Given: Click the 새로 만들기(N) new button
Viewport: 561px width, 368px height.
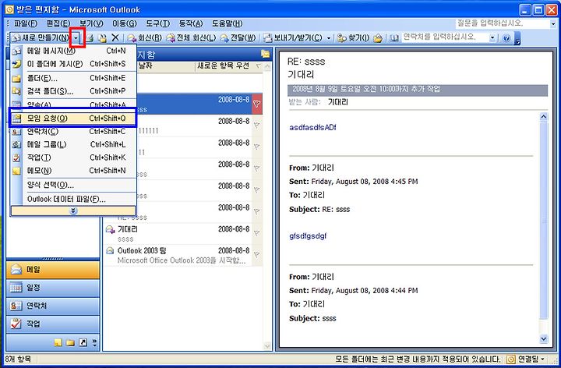Looking at the screenshot, I should click(x=40, y=37).
